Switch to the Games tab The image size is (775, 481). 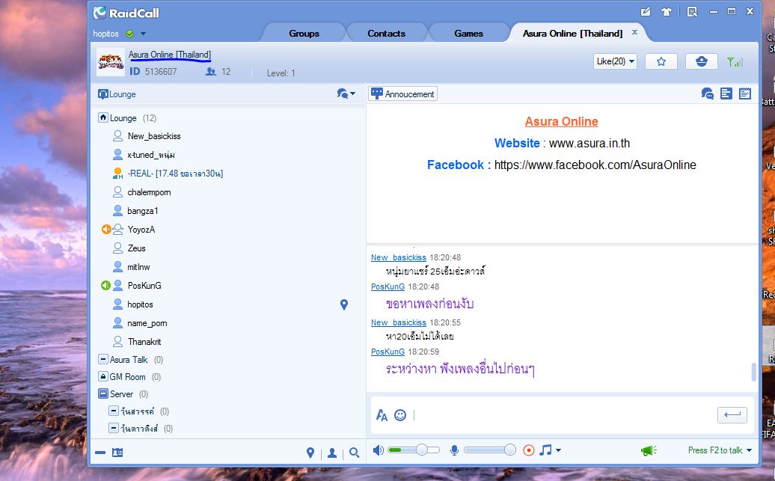468,34
